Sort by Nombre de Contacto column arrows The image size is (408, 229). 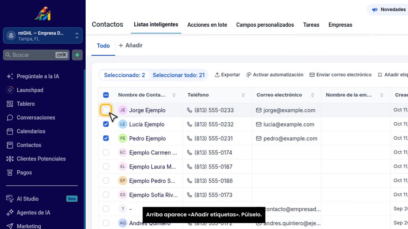click(174, 95)
